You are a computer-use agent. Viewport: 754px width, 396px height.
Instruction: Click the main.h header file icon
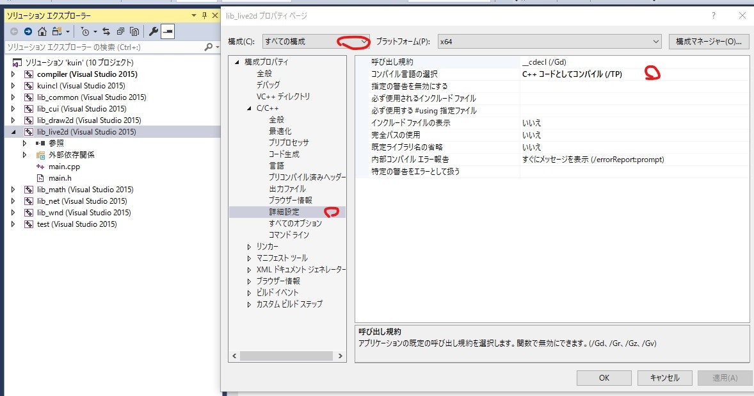[40, 178]
